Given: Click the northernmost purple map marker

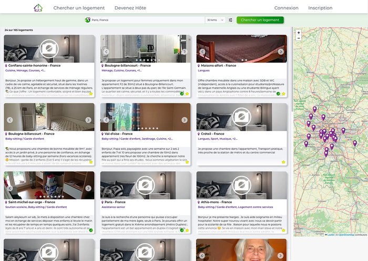Looking at the screenshot, I should pyautogui.click(x=315, y=109).
